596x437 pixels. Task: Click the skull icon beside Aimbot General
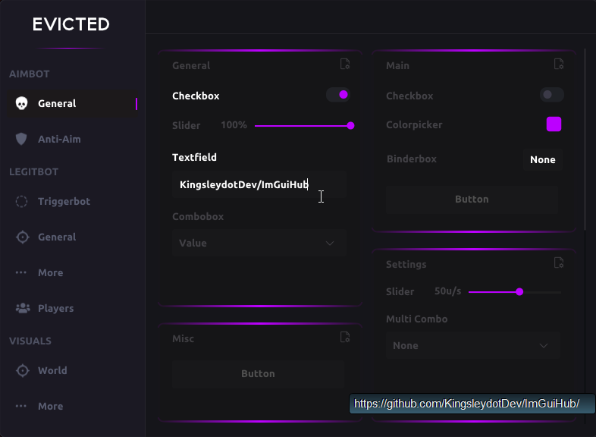pyautogui.click(x=22, y=103)
